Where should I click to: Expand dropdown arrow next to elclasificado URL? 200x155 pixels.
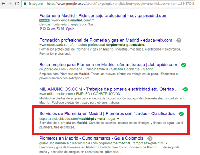118,119
